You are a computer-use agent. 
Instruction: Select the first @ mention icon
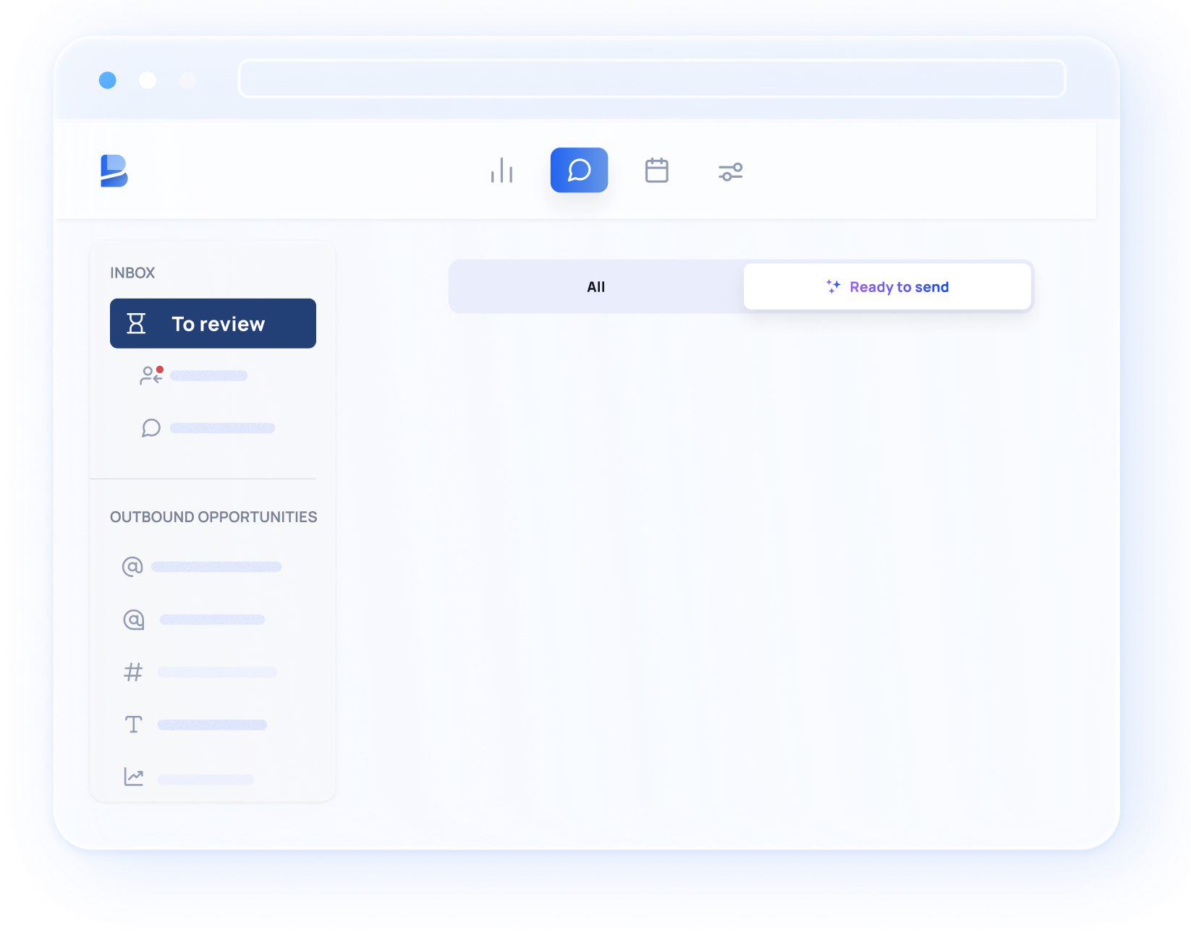[132, 566]
